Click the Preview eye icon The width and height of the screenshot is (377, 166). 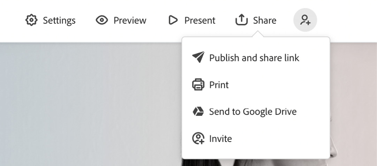point(102,20)
